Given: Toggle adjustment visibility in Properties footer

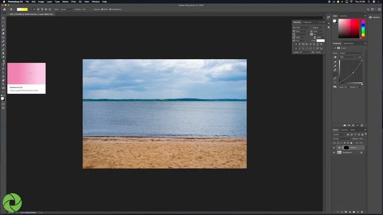Looking at the screenshot, I should (x=358, y=125).
